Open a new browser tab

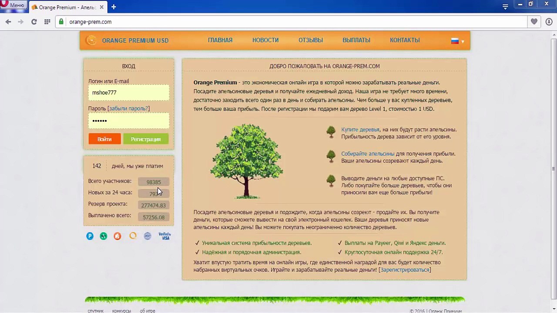pos(114,7)
